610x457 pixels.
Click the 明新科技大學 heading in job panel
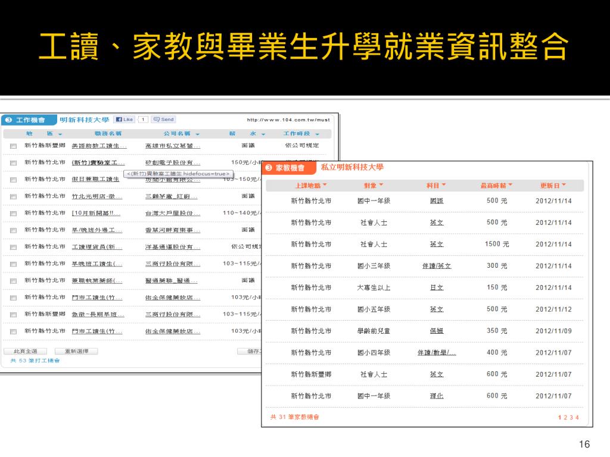point(85,120)
